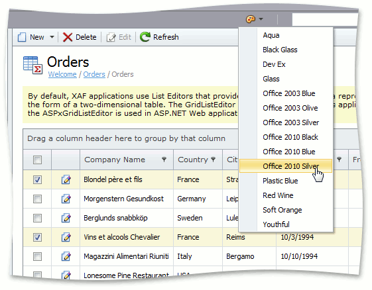The height and width of the screenshot is (290, 372).
Task: Open edit icon for Magazzini Alimentari Riuniti
Action: (66, 256)
